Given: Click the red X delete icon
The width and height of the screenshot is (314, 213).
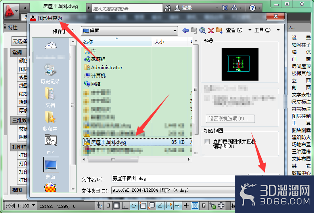Looking at the screenshot, I should 211,30.
